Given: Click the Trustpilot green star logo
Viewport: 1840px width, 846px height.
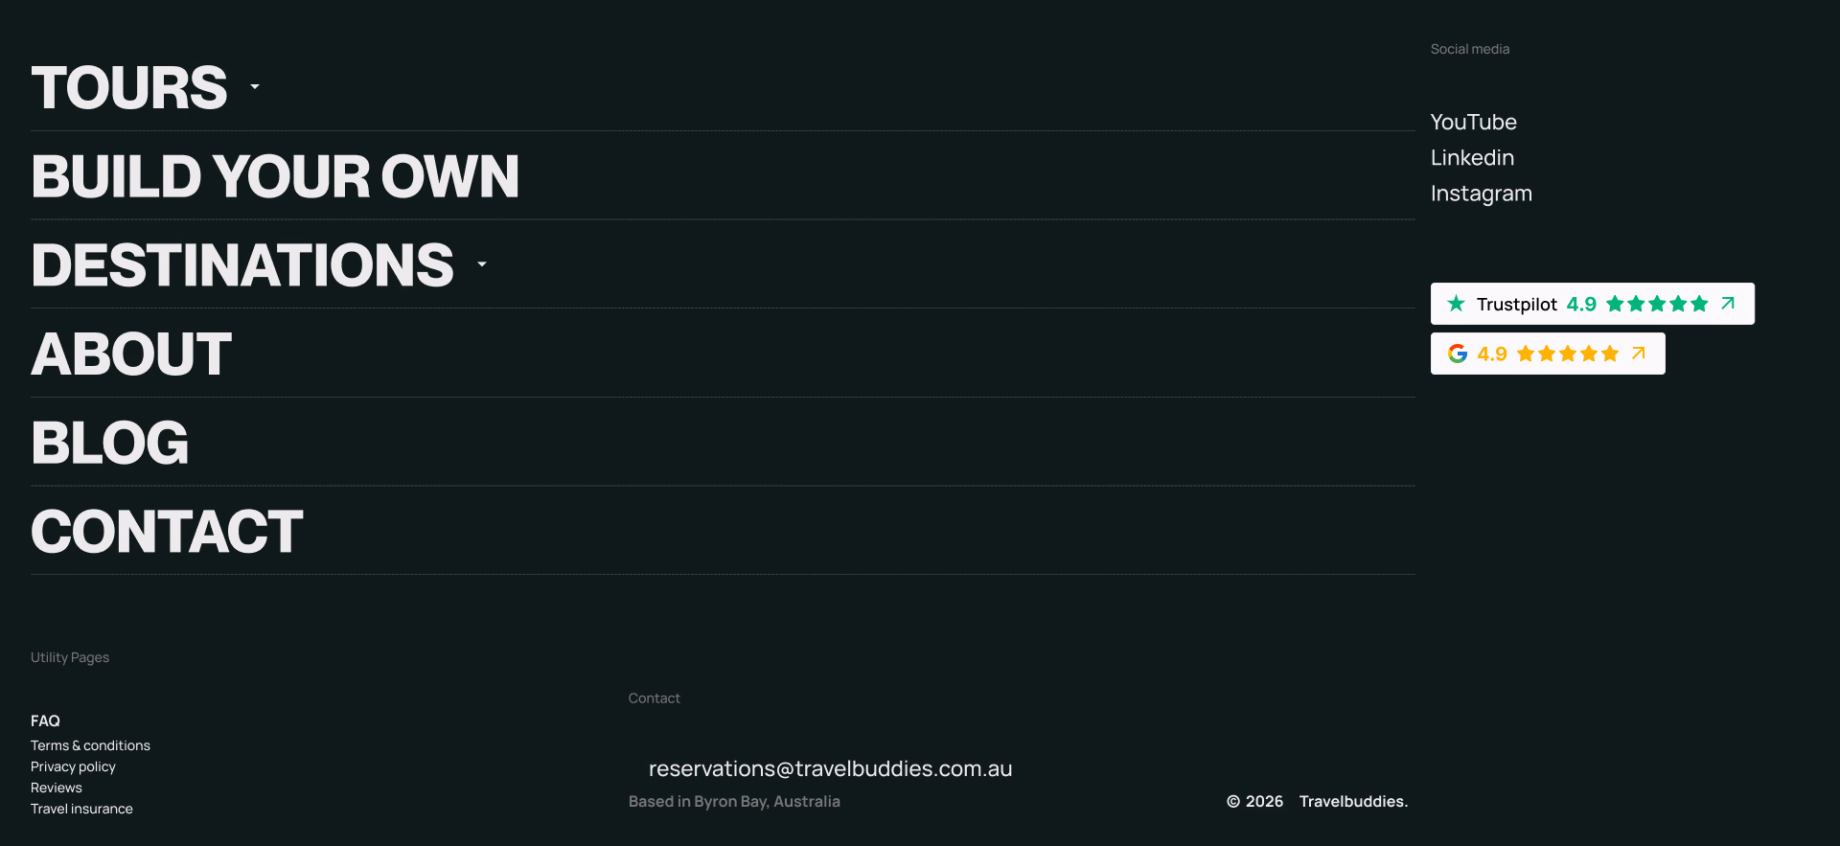Looking at the screenshot, I should [x=1457, y=304].
